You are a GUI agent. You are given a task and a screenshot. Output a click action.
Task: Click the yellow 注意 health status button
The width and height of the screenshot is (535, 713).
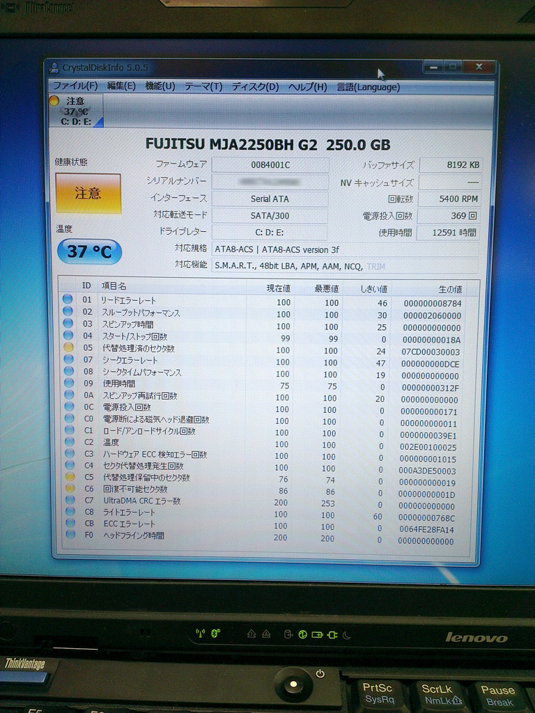[88, 194]
